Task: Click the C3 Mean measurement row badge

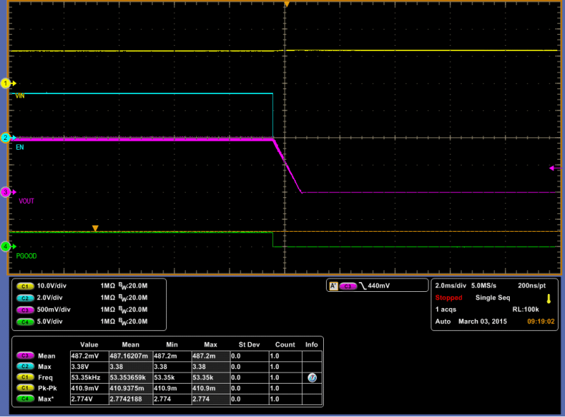Action: (25, 356)
